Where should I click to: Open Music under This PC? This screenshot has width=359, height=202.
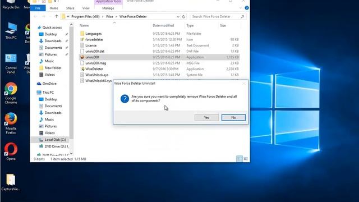click(x=49, y=120)
